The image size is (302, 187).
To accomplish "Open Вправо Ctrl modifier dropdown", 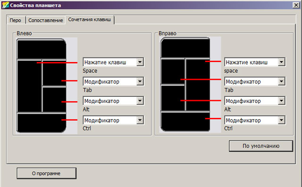I will click(x=255, y=120).
